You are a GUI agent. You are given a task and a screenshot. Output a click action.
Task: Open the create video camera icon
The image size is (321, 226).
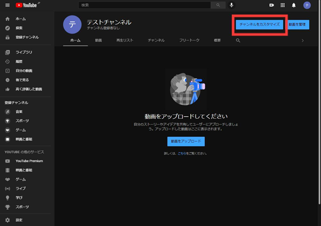271,5
